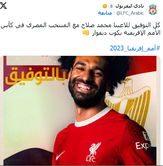Open the Liverpool FC profile avatar
The width and height of the screenshot is (163, 166).
153,9
